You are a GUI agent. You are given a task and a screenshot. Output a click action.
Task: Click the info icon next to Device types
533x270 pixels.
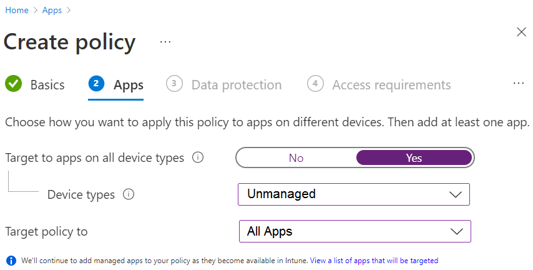tap(129, 194)
